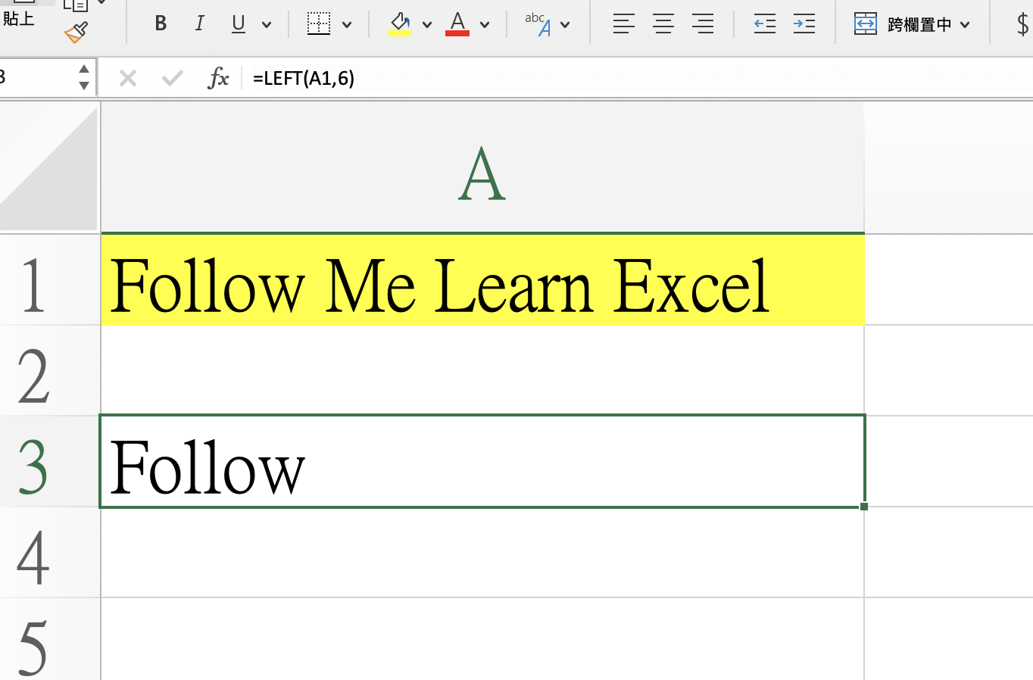Select the Format Painter brush icon
Viewport: 1033px width, 680px height.
point(76,33)
